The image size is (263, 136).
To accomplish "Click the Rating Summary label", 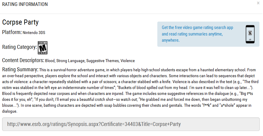I will click(20, 69).
